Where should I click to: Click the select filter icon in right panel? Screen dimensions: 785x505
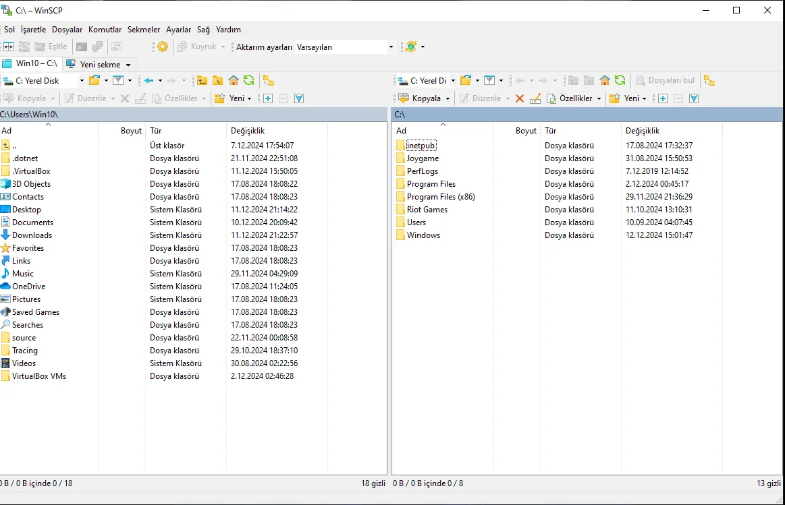click(x=694, y=98)
